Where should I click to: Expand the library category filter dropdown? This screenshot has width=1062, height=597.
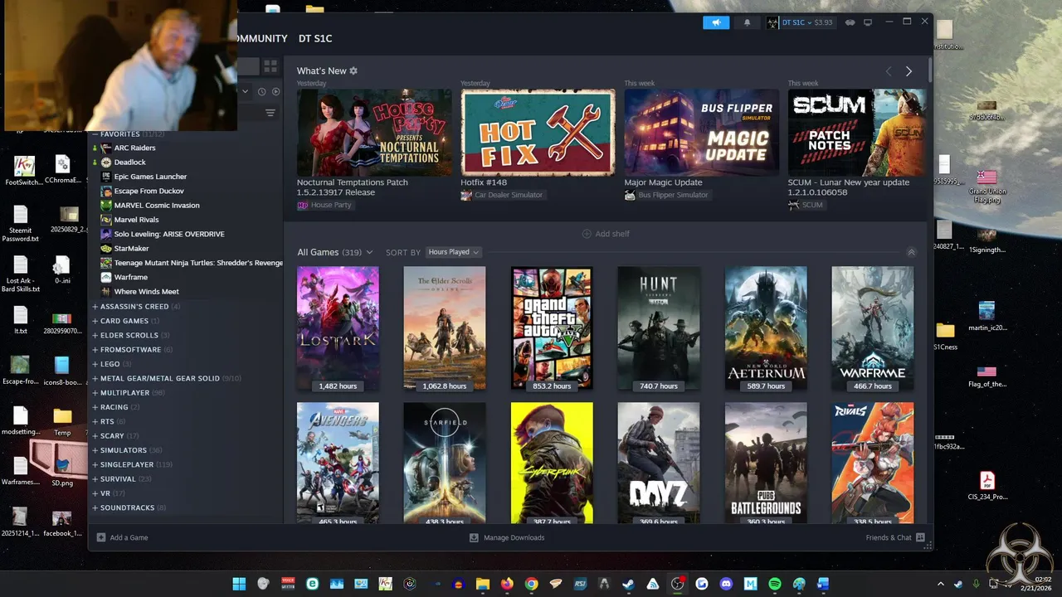246,92
